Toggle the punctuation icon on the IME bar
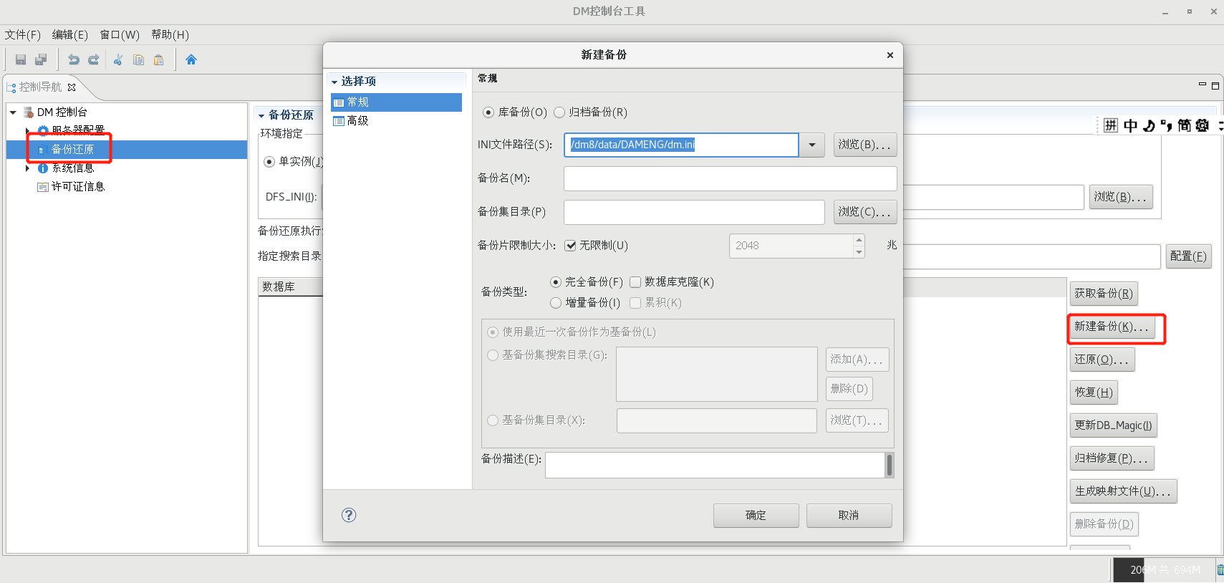This screenshot has width=1224, height=583. coord(1166,125)
